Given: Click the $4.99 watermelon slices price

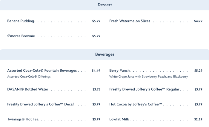Looking at the screenshot, I should pyautogui.click(x=198, y=21).
